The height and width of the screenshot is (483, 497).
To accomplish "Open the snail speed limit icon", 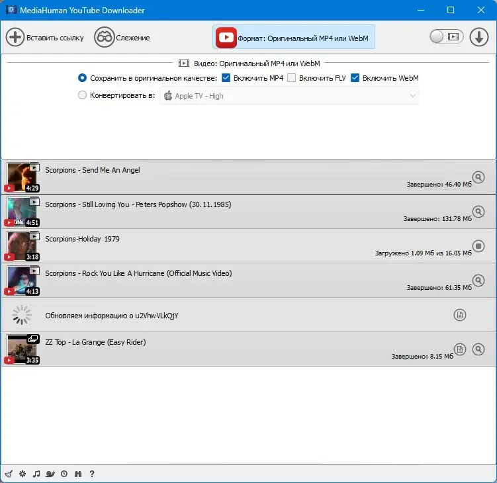I will 50,474.
